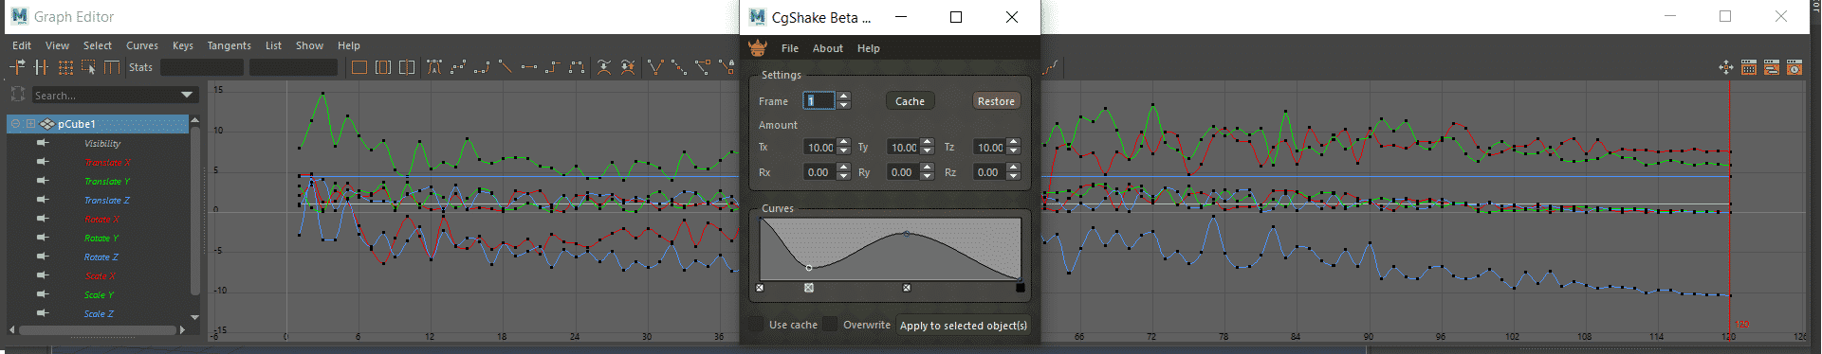The width and height of the screenshot is (1822, 354).
Task: Open the Search field dropdown arrow
Action: coord(187,95)
